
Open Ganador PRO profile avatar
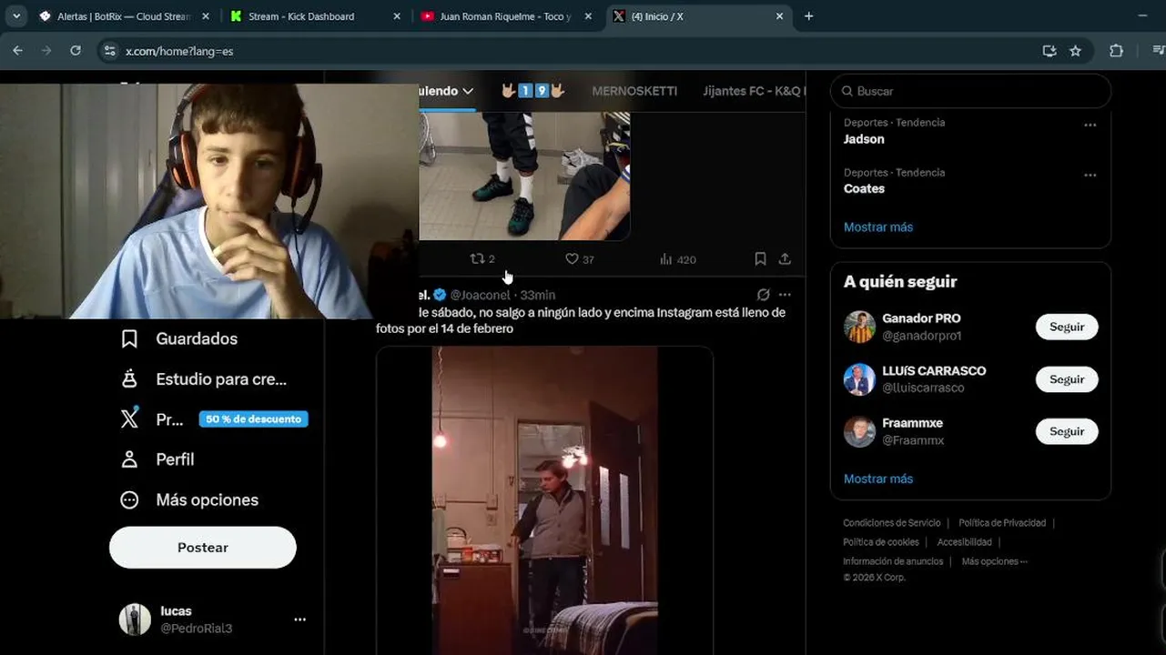coord(859,327)
